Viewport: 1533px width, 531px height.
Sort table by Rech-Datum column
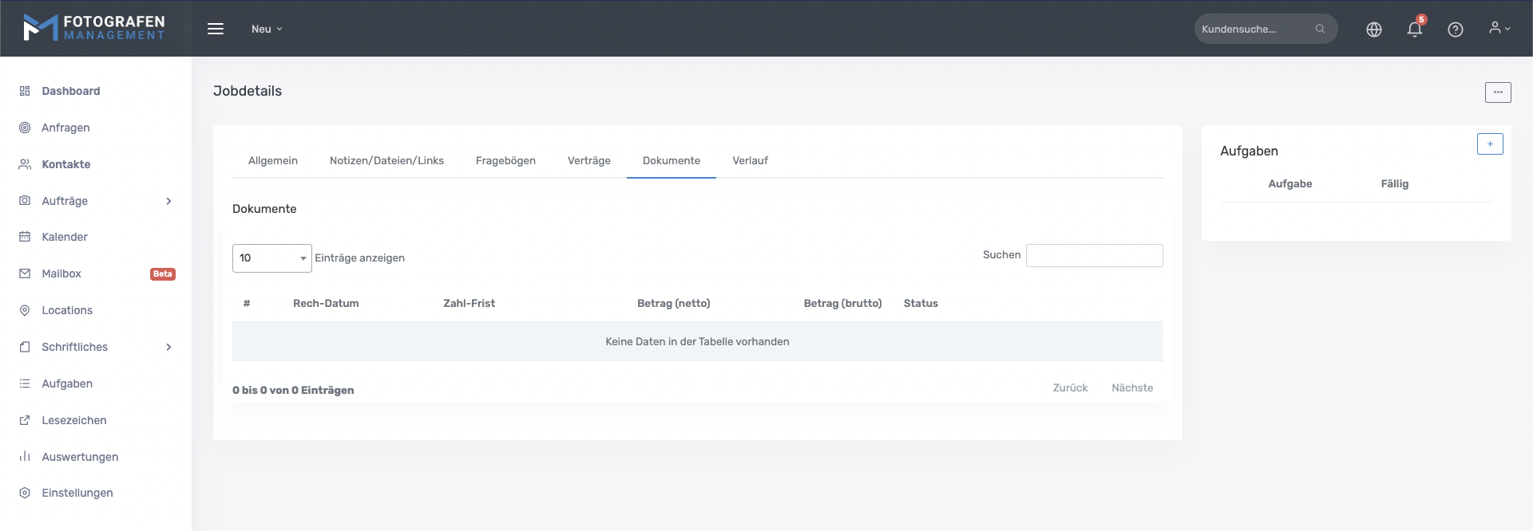(x=326, y=304)
